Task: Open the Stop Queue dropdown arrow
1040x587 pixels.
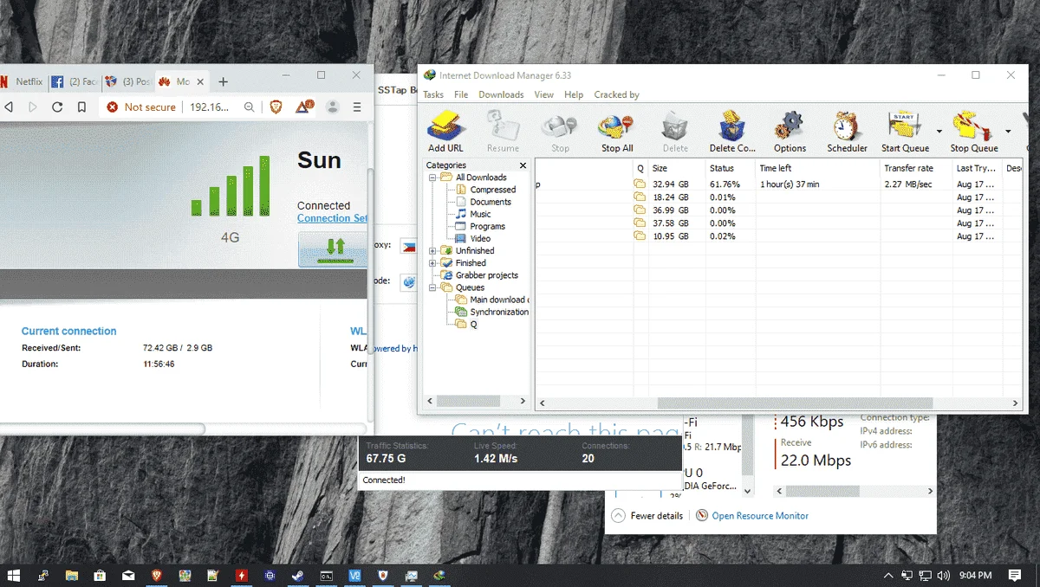Action: click(x=1008, y=132)
